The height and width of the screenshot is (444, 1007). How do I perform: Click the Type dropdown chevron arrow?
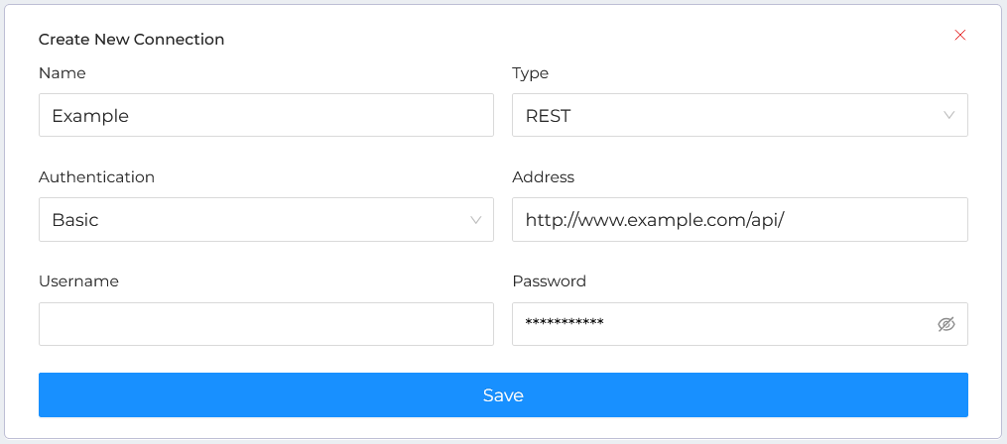(949, 115)
